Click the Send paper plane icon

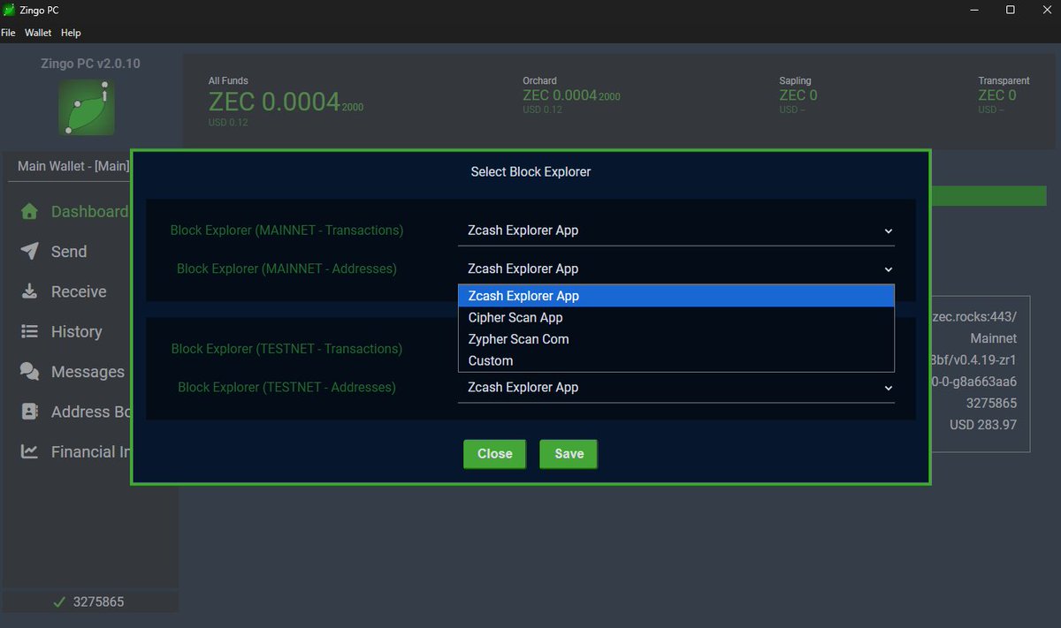tap(29, 252)
